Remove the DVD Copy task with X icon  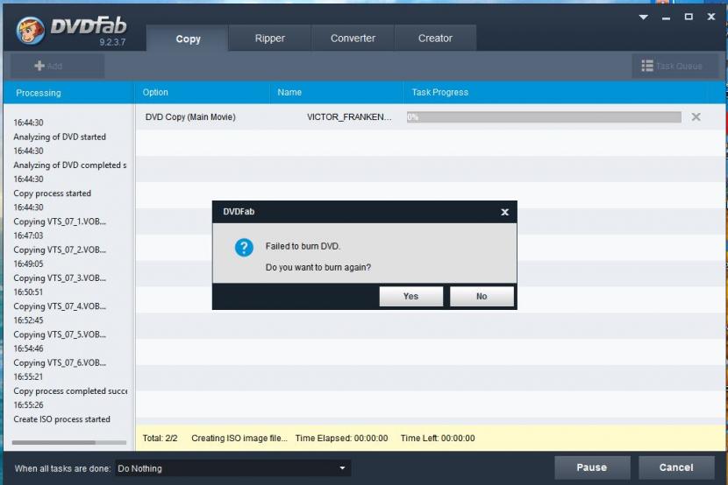pos(696,116)
